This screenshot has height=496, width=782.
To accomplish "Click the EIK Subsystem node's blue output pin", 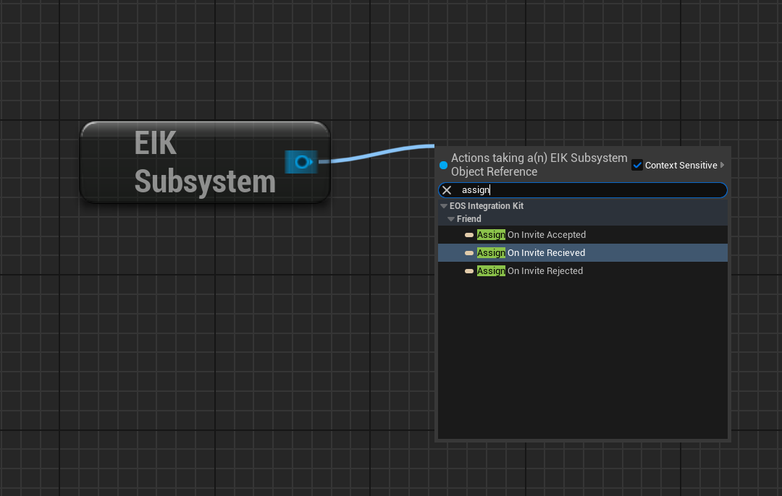I will (301, 162).
